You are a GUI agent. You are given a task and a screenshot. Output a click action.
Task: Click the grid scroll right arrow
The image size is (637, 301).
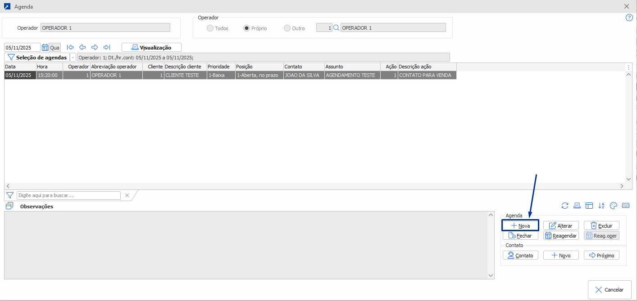click(x=622, y=186)
